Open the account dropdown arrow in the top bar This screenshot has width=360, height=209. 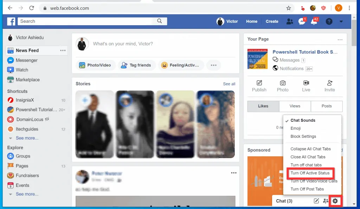(x=341, y=21)
